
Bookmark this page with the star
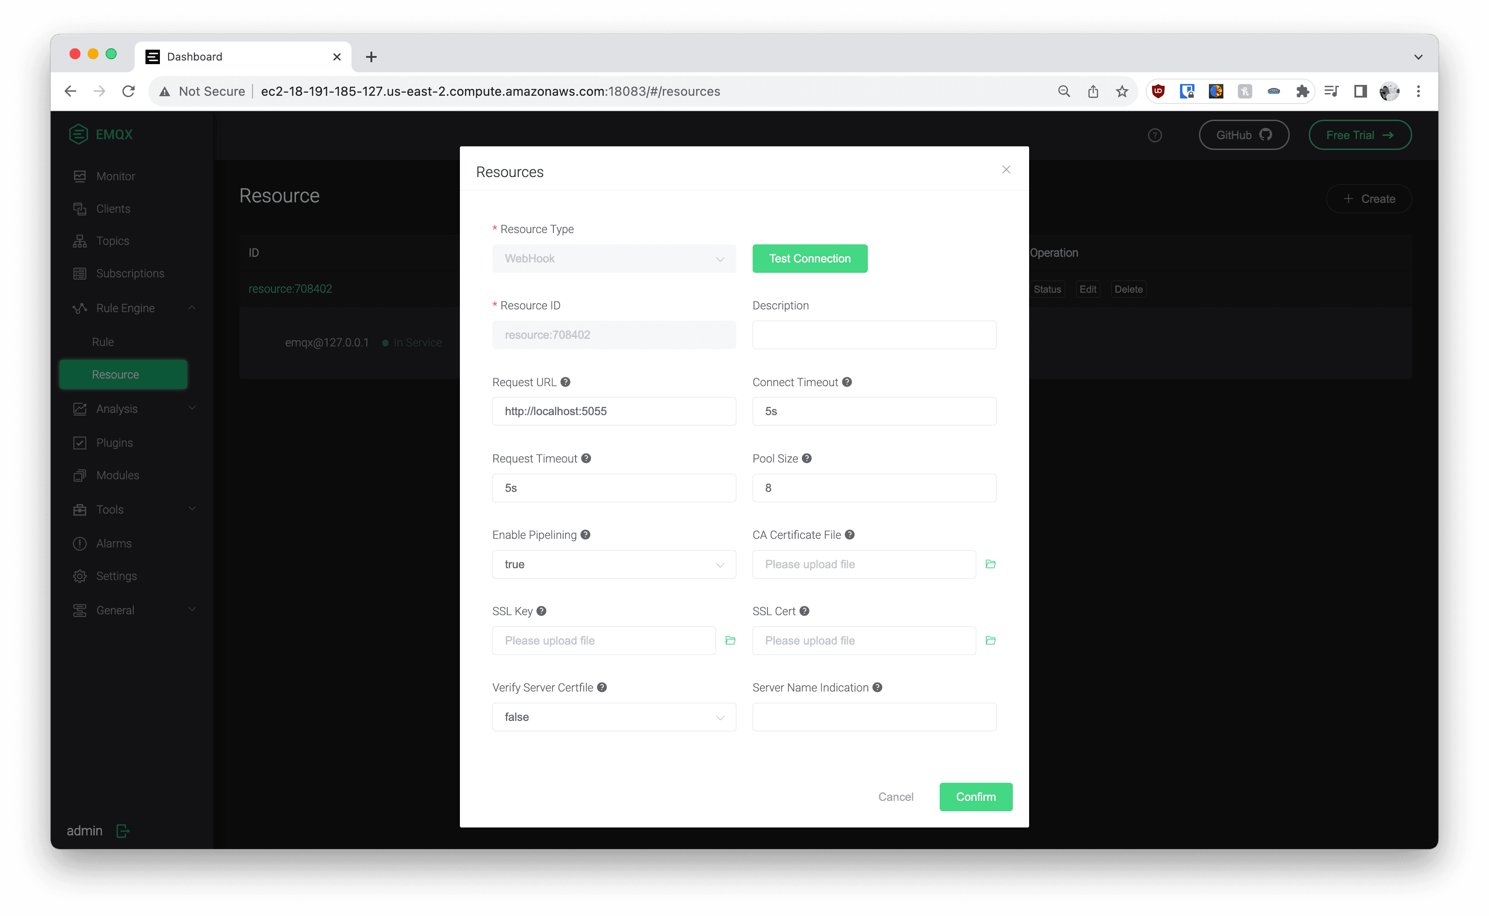click(x=1122, y=91)
